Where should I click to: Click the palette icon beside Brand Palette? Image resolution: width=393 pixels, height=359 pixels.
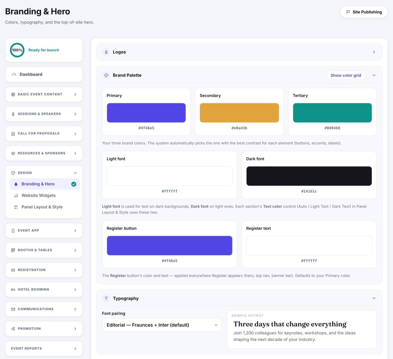coord(106,75)
